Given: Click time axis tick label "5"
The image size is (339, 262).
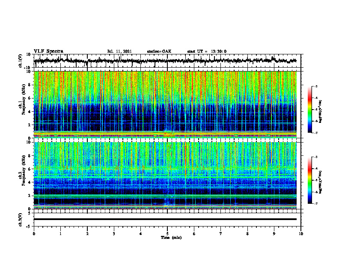Looking at the screenshot, I should pyautogui.click(x=167, y=234).
